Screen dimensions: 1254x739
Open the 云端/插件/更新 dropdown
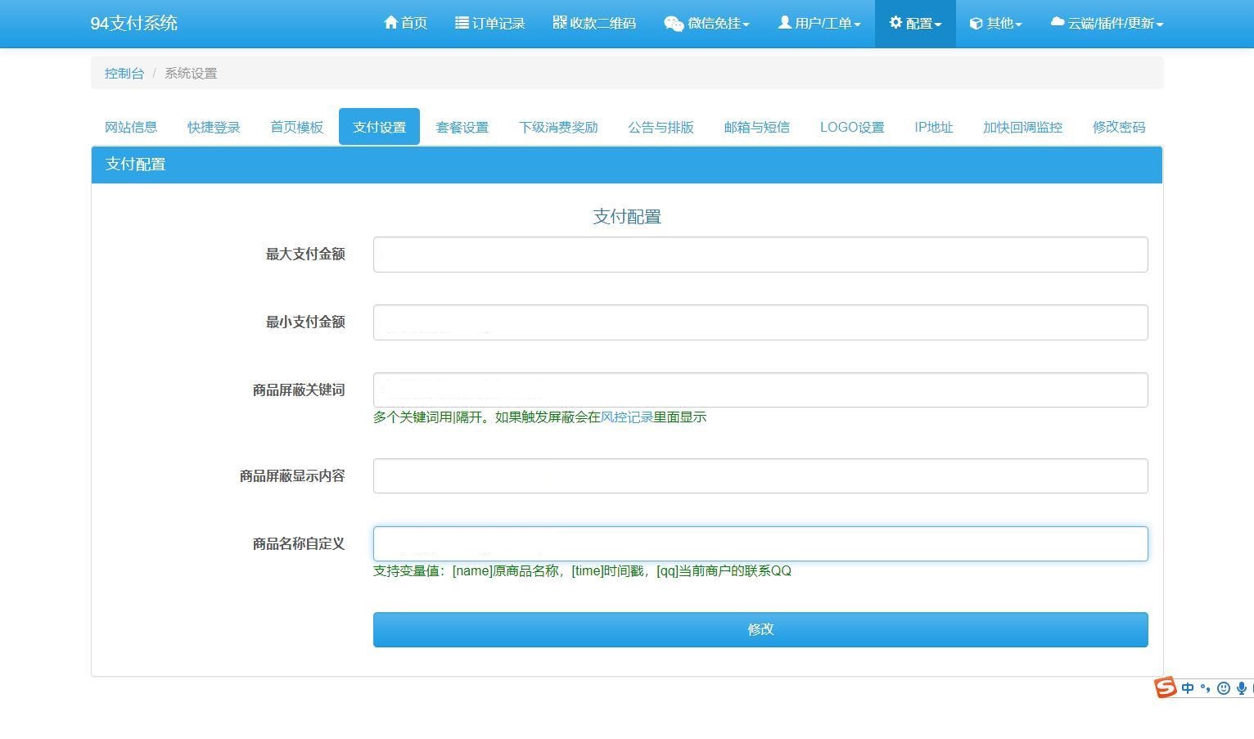pyautogui.click(x=1105, y=23)
